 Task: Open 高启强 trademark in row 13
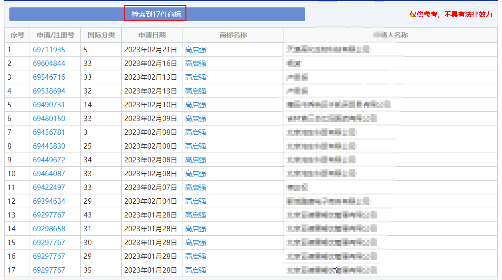[196, 215]
